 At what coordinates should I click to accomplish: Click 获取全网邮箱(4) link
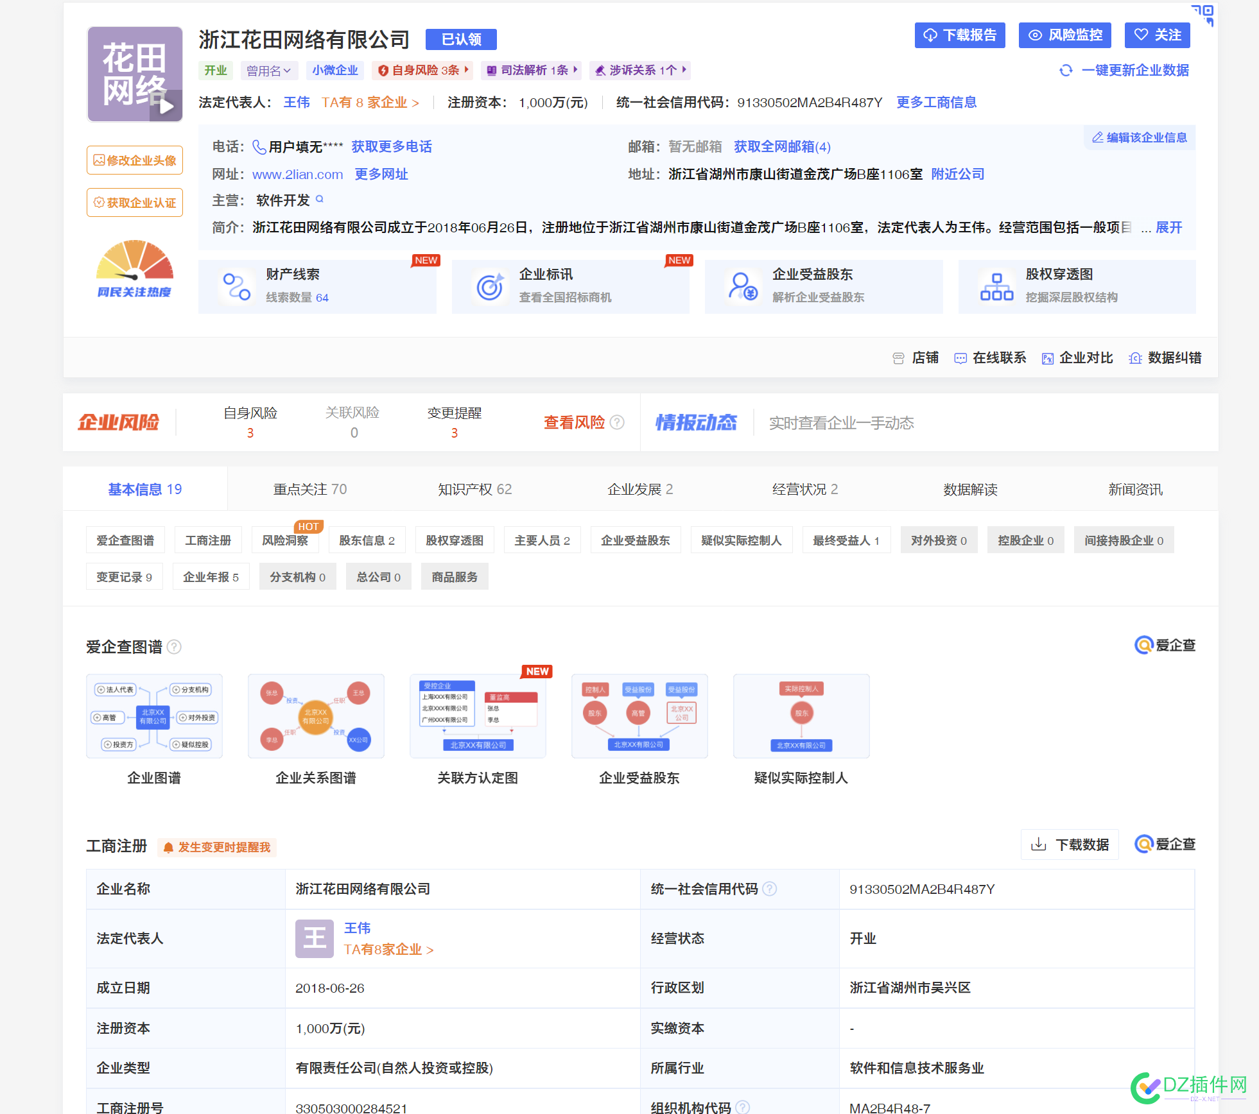tap(782, 147)
